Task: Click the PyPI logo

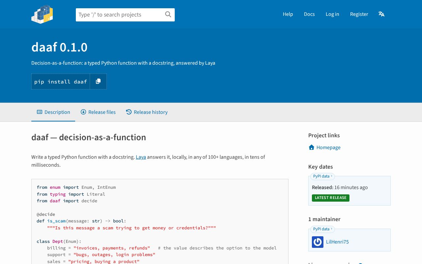Action: coord(42,14)
